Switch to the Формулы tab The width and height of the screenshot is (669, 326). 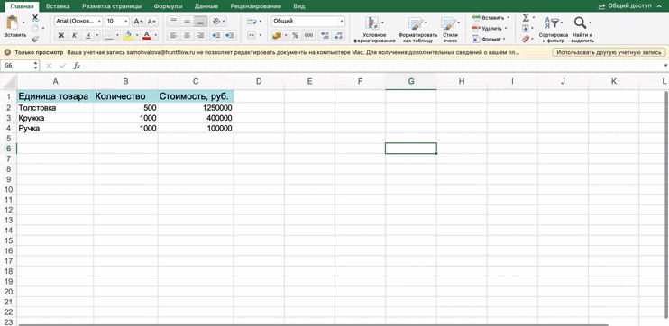[168, 6]
